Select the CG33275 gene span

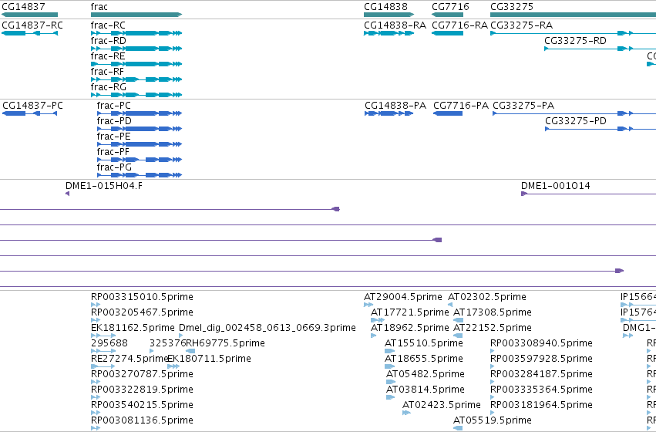pos(574,15)
